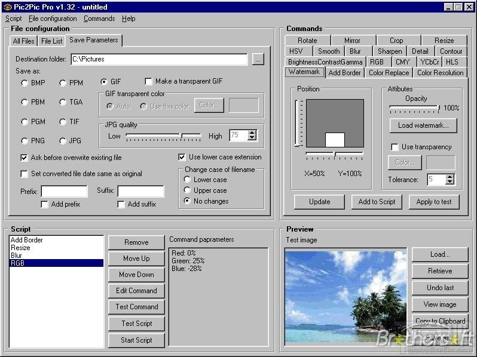Select JPG as save format
The height and width of the screenshot is (357, 477).
click(71, 141)
